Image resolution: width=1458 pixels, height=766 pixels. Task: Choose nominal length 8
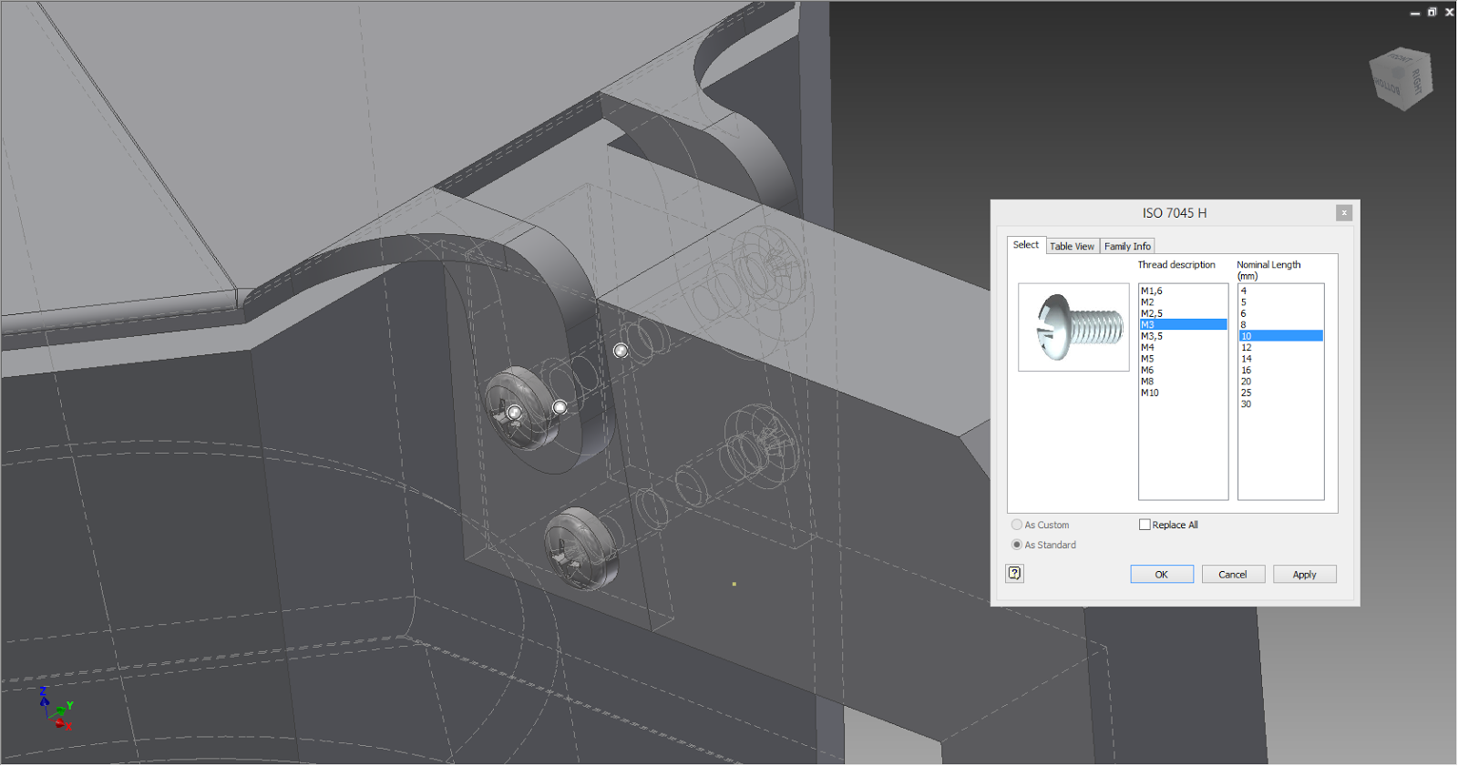click(1280, 324)
